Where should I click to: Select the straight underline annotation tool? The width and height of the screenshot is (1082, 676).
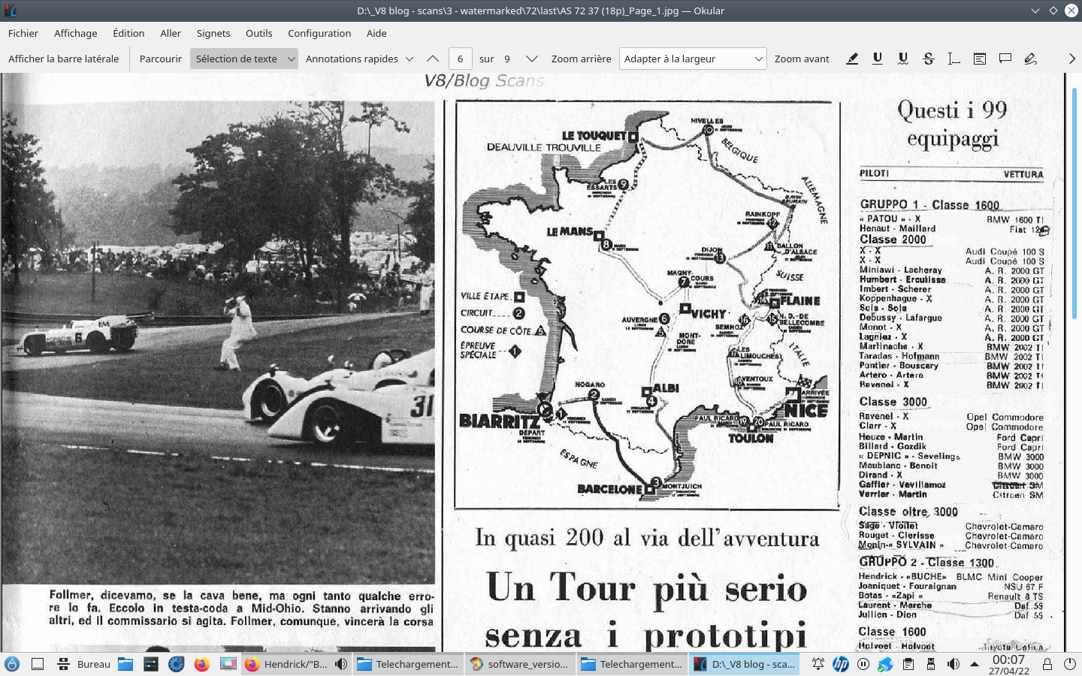[878, 59]
